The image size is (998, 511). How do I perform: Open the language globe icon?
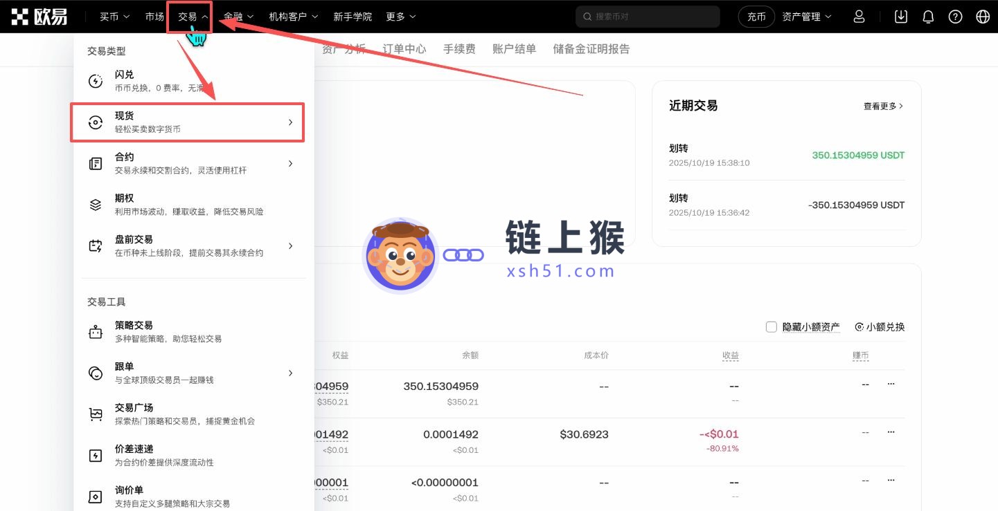point(982,17)
